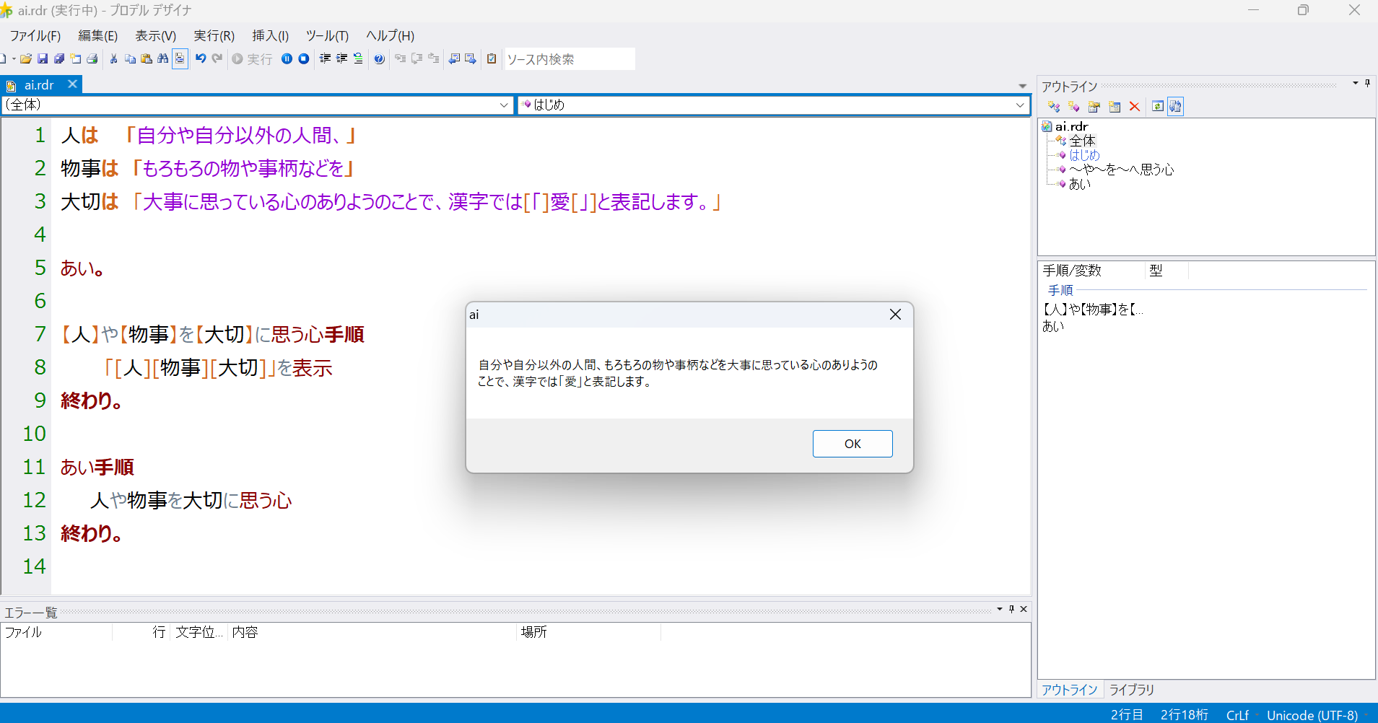Select the search (binoculars) icon in the toolbar
The image size is (1378, 723).
point(164,58)
